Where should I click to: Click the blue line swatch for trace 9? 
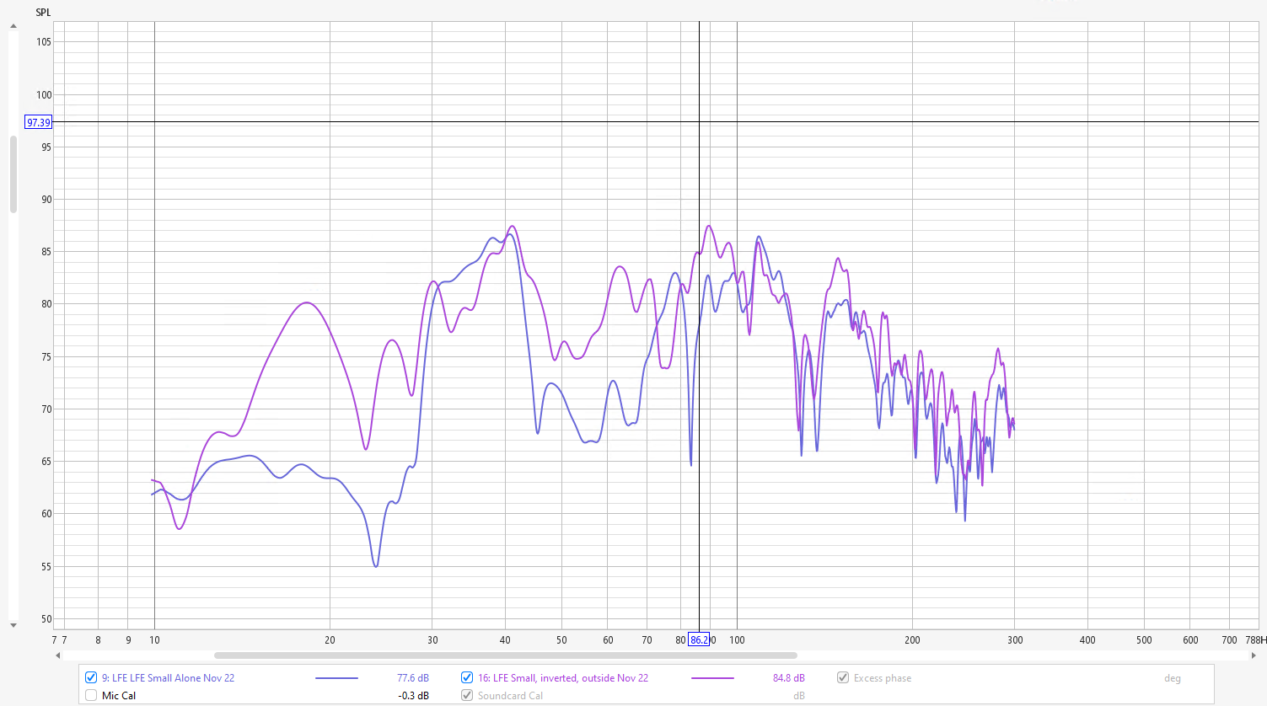point(336,678)
